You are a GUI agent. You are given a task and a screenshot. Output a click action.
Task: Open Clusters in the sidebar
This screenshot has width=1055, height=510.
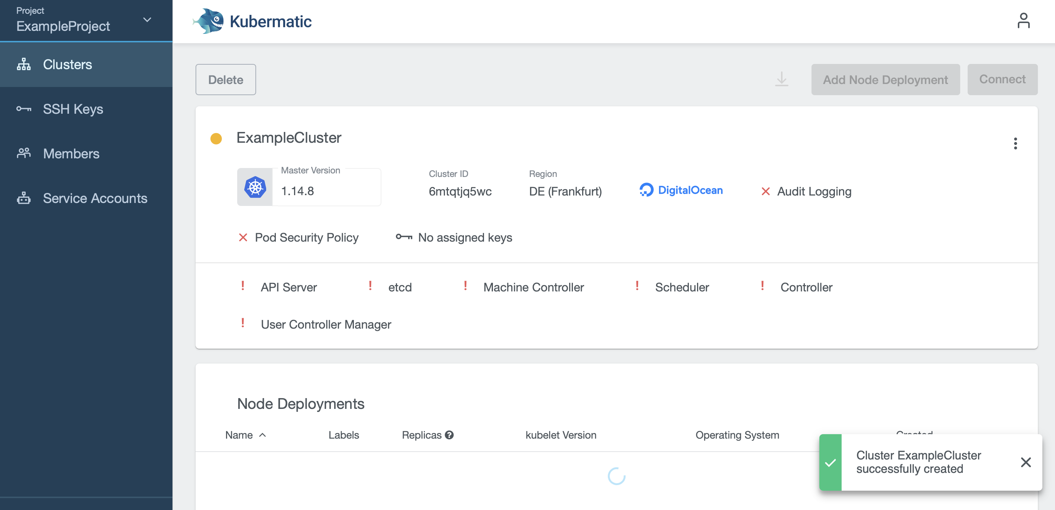click(x=86, y=64)
